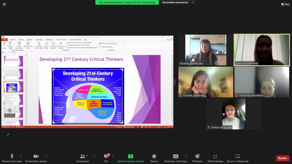292x164 pixels.
Task: Select Діана Кононихіна video tile
Action: (x=262, y=50)
